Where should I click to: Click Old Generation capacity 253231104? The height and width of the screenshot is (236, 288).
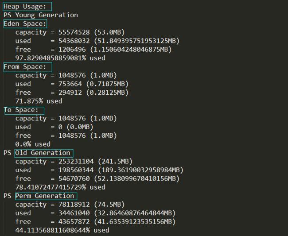tap(76, 162)
